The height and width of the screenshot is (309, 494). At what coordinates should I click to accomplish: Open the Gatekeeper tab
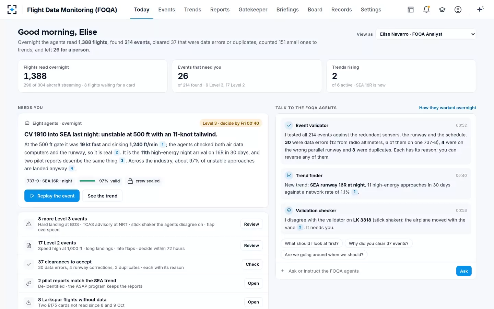click(253, 10)
